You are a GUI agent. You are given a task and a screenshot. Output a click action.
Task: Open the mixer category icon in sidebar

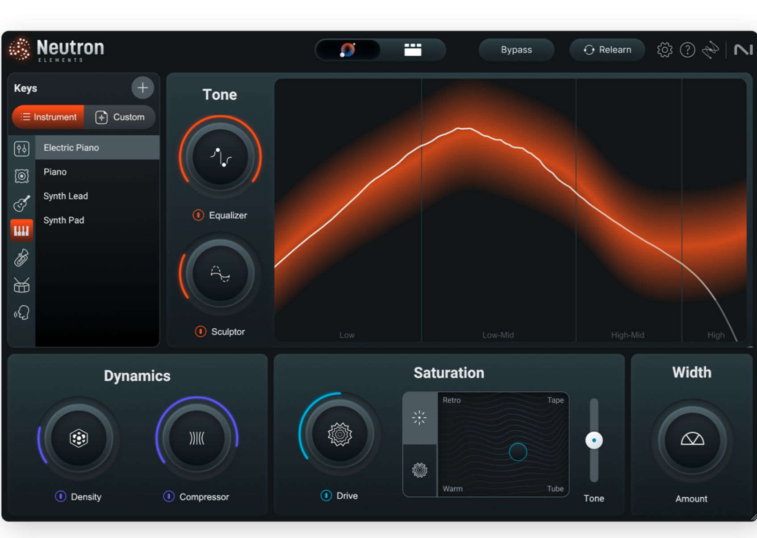pyautogui.click(x=21, y=149)
